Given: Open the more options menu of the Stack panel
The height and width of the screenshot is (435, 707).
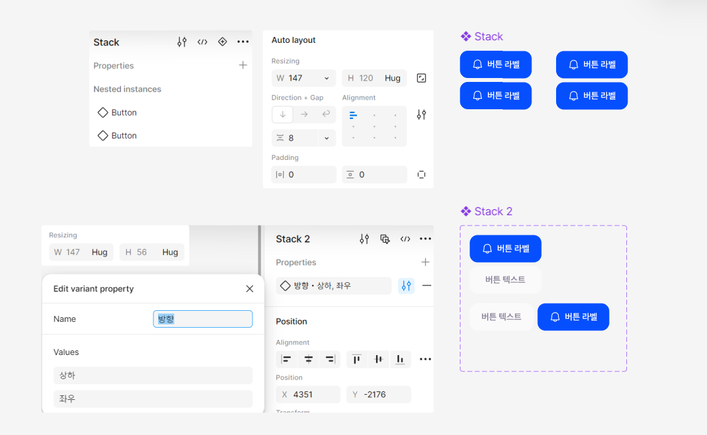Looking at the screenshot, I should [243, 42].
